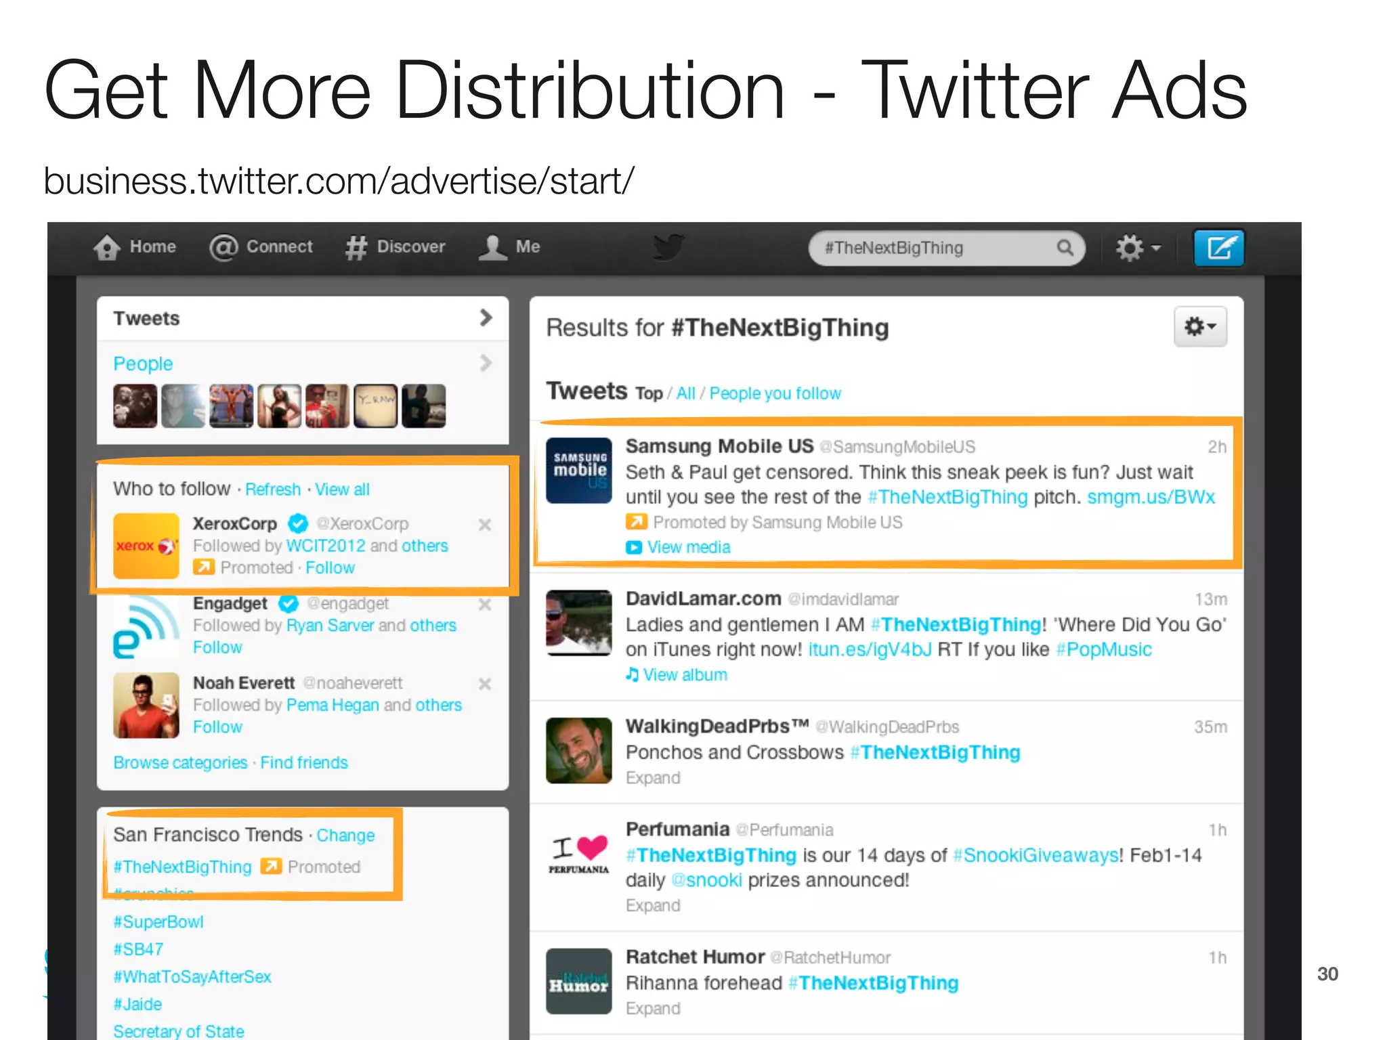1387x1040 pixels.
Task: Click the Twitter bird logo
Action: tap(668, 247)
